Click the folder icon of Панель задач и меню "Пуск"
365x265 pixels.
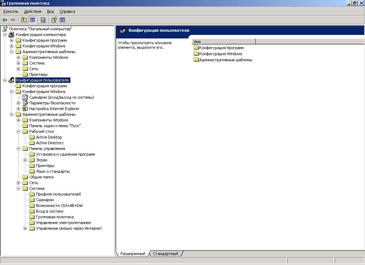click(x=25, y=126)
